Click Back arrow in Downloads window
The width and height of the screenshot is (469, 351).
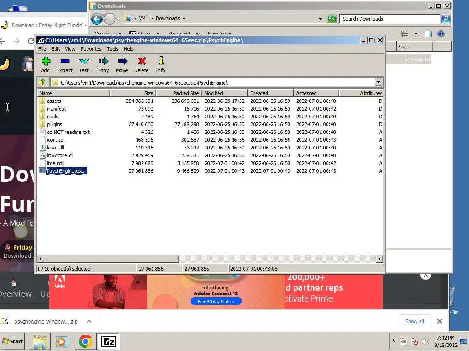[x=97, y=19]
